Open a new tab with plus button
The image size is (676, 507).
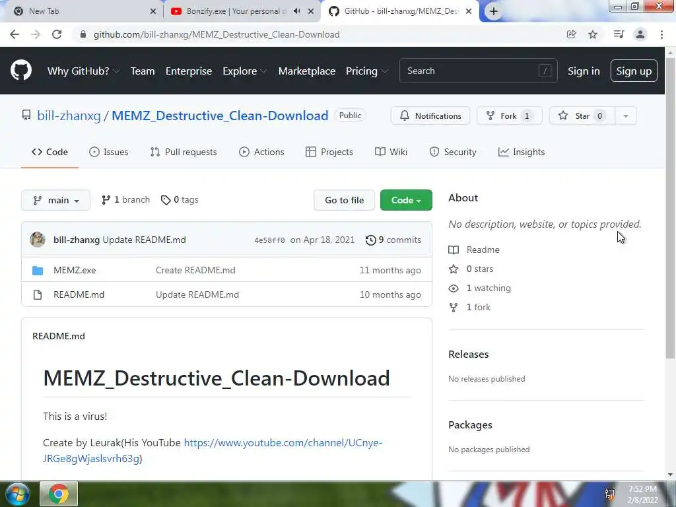point(494,12)
